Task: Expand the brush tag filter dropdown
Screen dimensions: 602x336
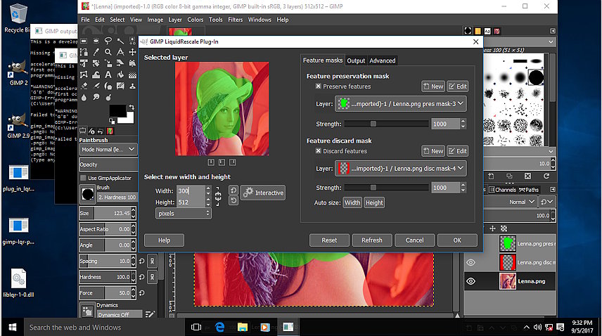Action: tap(551, 41)
